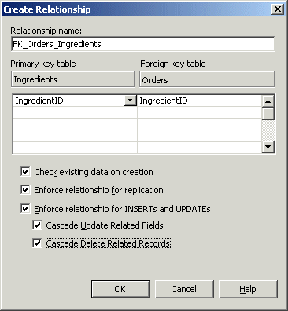Image resolution: width=288 pixels, height=311 pixels.
Task: Disable Cascade Update Related Fields
Action: 37,225
